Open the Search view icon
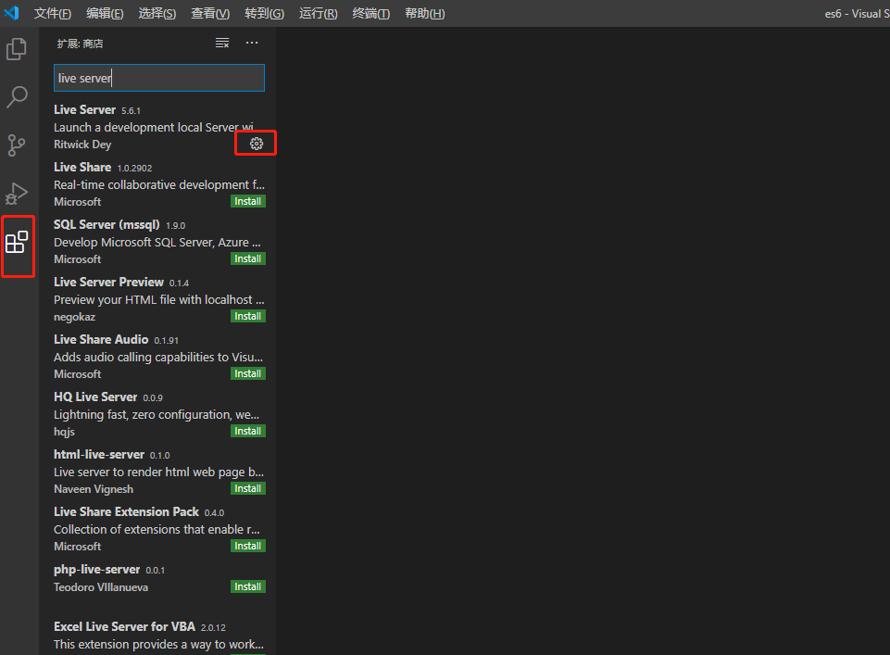The image size is (890, 655). [17, 96]
